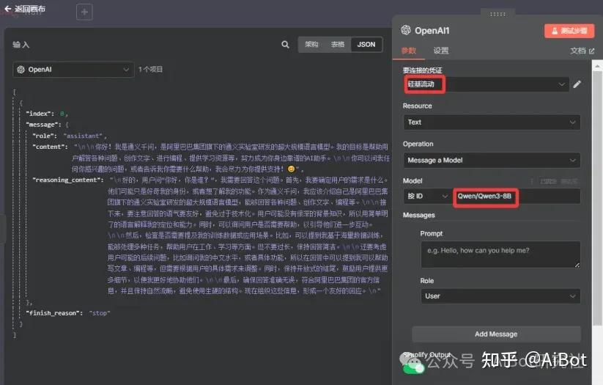Switch input view to 架构
Screen dimensions: 603x385
tap(311, 45)
